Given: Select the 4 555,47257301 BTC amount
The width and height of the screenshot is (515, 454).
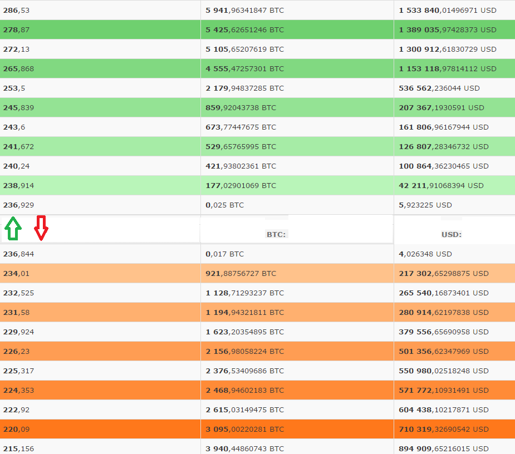Looking at the screenshot, I should pyautogui.click(x=244, y=68).
